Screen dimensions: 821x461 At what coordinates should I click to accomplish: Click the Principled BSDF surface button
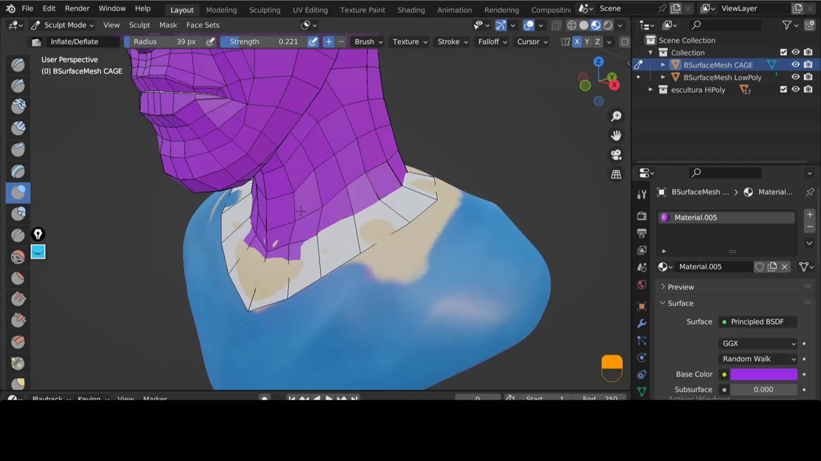pos(757,321)
